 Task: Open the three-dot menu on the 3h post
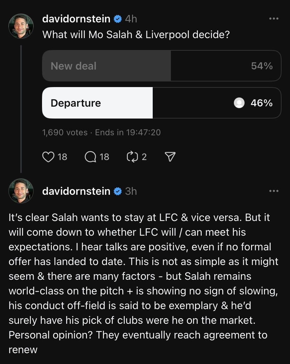pos(274,191)
